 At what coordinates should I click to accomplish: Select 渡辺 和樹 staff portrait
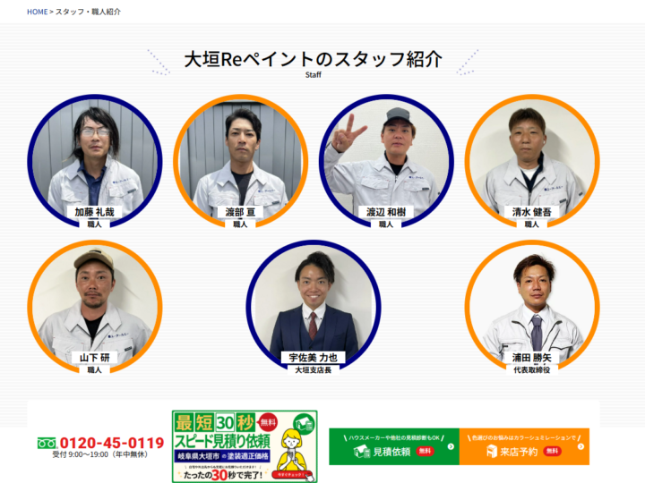point(386,161)
